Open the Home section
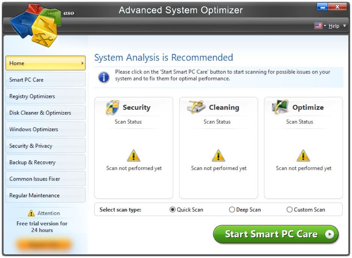The height and width of the screenshot is (258, 352). tap(46, 63)
